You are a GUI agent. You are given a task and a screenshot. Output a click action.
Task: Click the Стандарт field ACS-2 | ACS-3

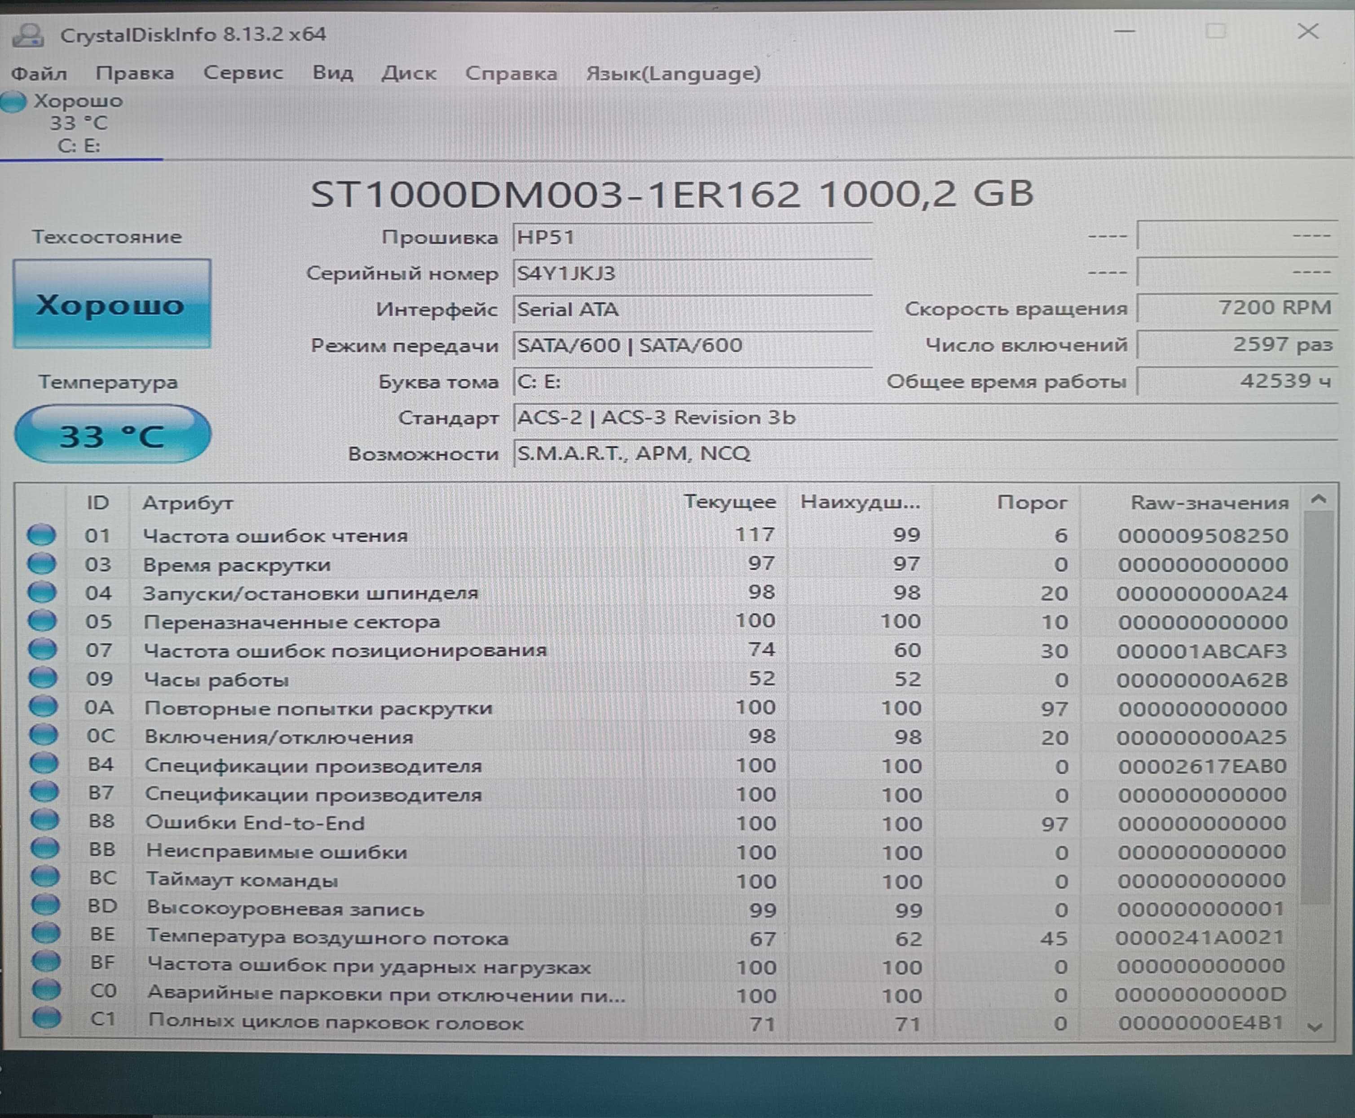925,418
